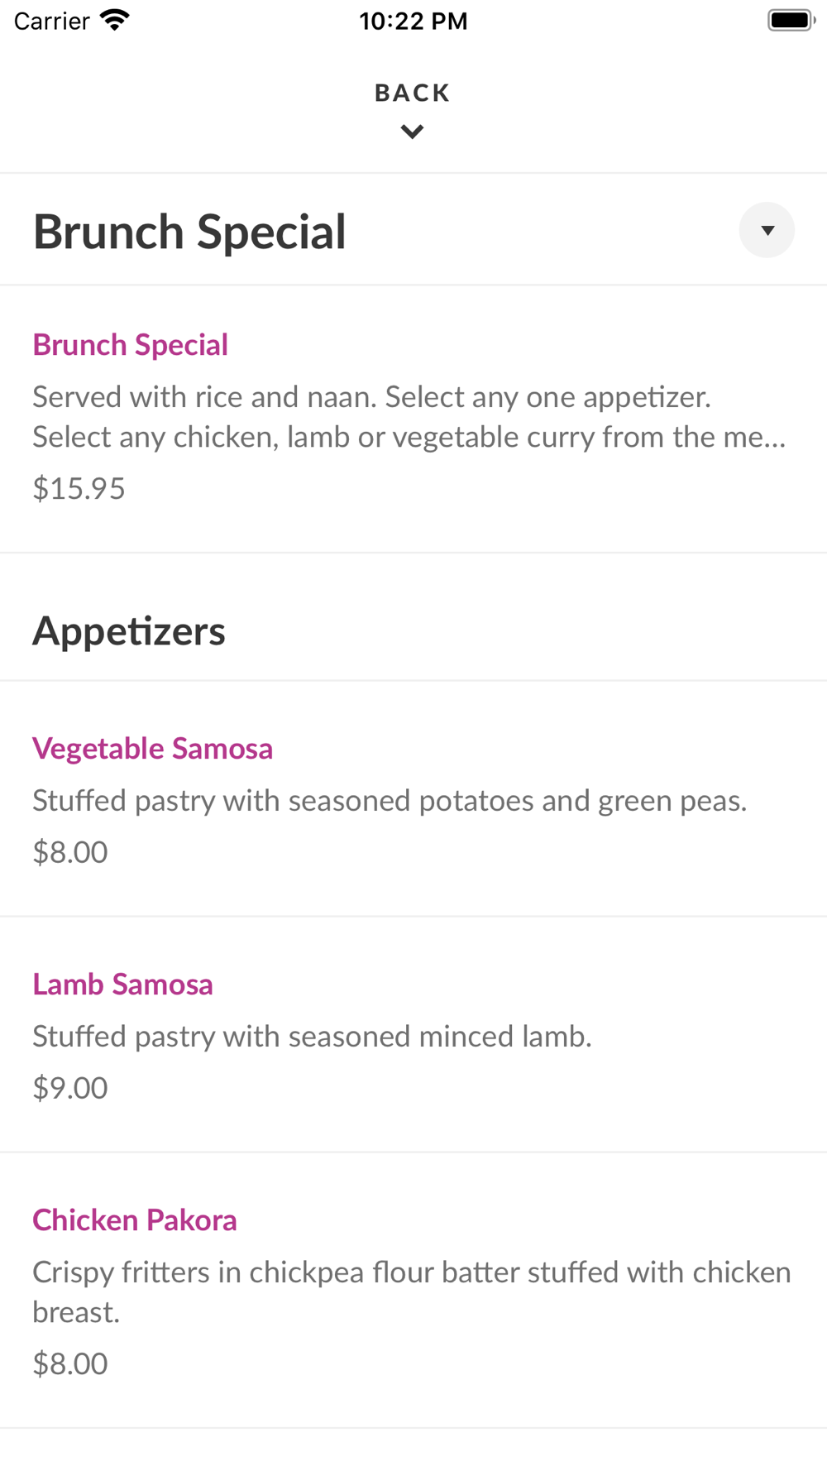The image size is (827, 1471).
Task: Open the Chicken Pakora item
Action: [x=135, y=1220]
